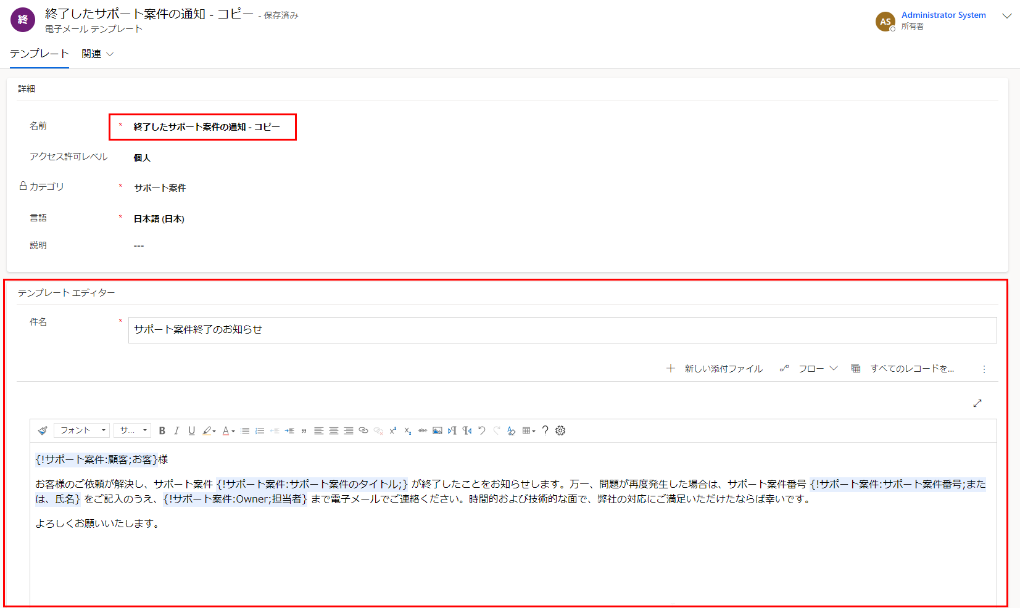Toggle bold formatting
The width and height of the screenshot is (1020, 608).
162,430
